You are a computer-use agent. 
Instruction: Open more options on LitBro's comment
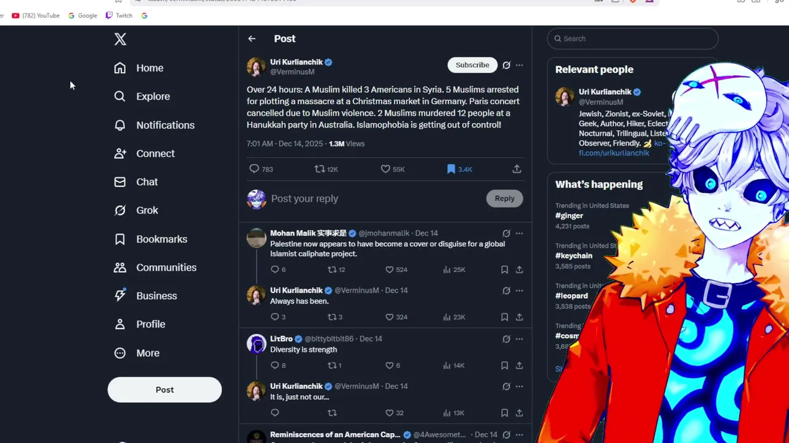519,339
